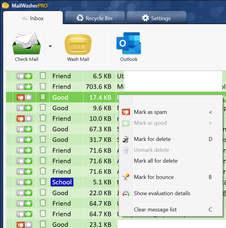
Task: Click the blue School category label
Action: pos(62,182)
